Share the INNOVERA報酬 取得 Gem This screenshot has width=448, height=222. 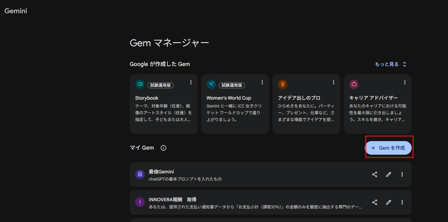point(375,202)
